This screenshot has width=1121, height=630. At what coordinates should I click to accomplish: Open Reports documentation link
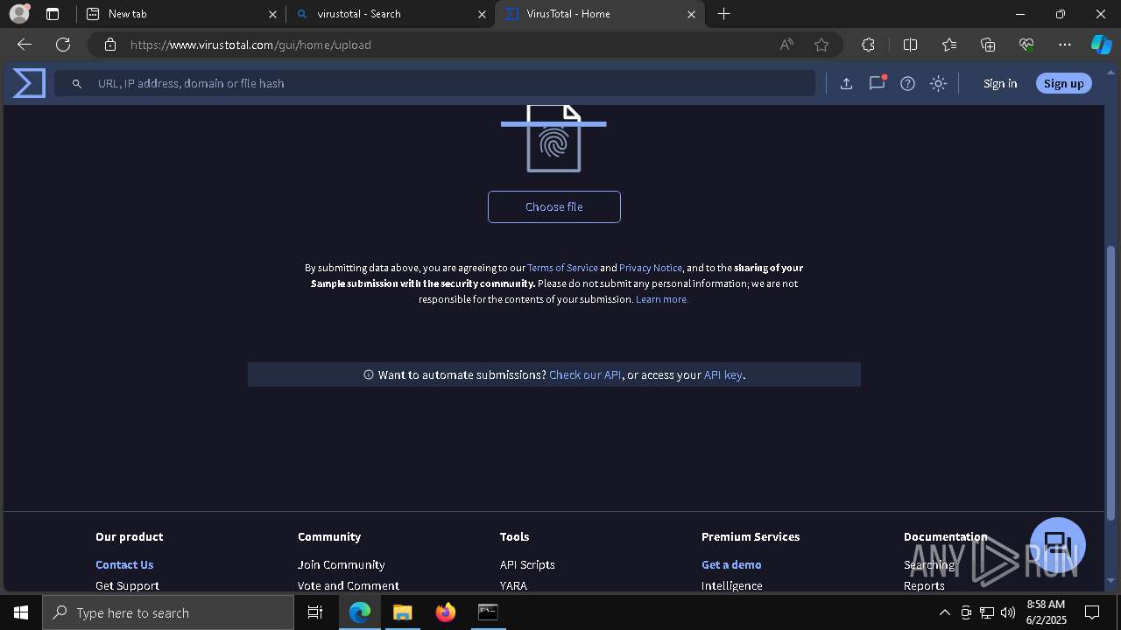point(924,585)
